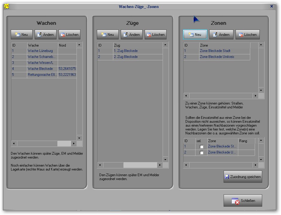Screen dimensions: 281x215
Task: Save assignment with Zuordnung speichern
Action: tap(243, 177)
